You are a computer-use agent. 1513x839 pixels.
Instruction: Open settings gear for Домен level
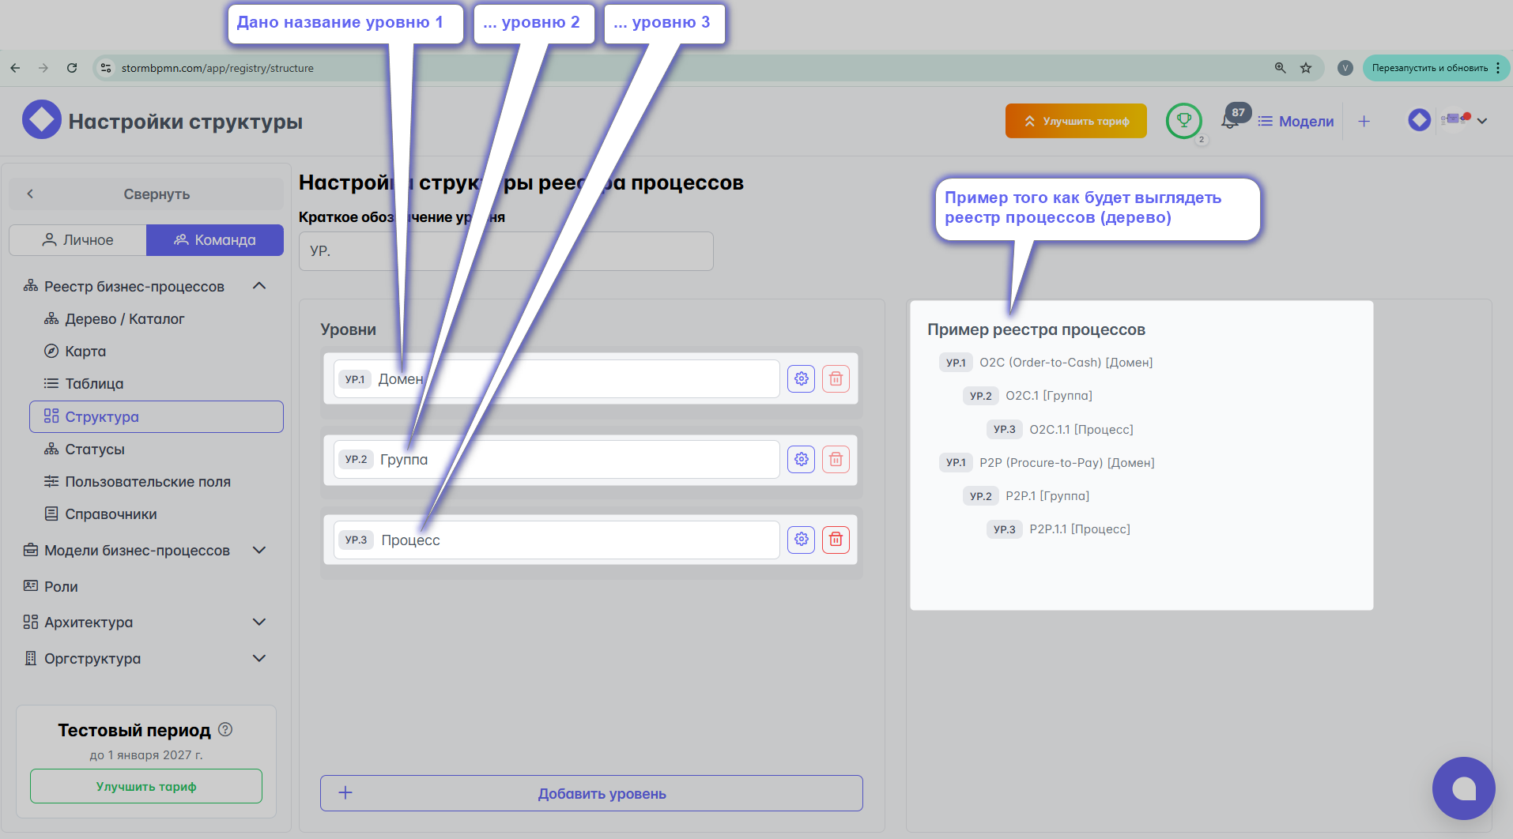801,379
